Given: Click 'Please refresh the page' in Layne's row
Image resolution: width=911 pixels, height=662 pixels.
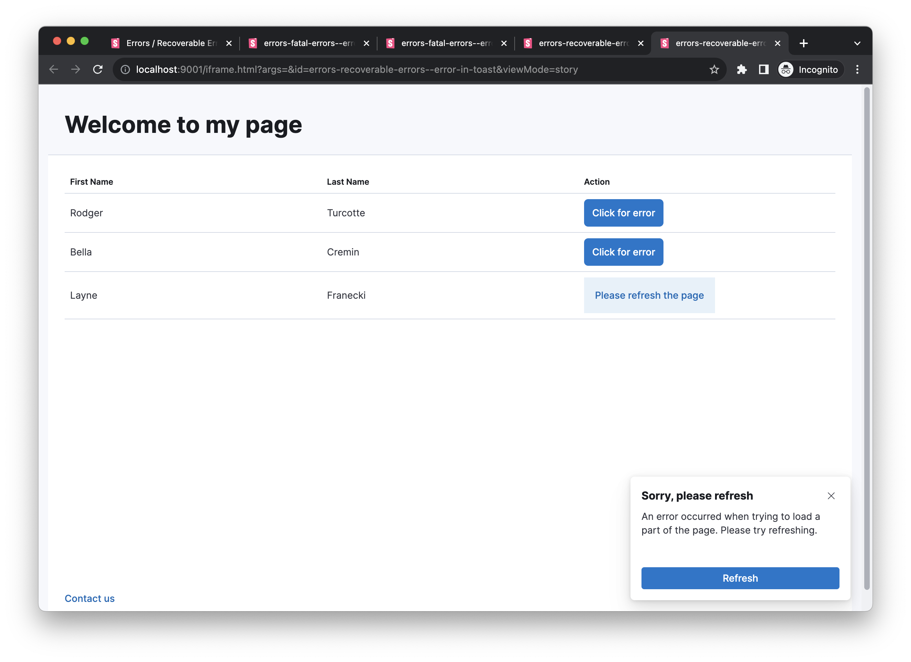Looking at the screenshot, I should tap(649, 295).
